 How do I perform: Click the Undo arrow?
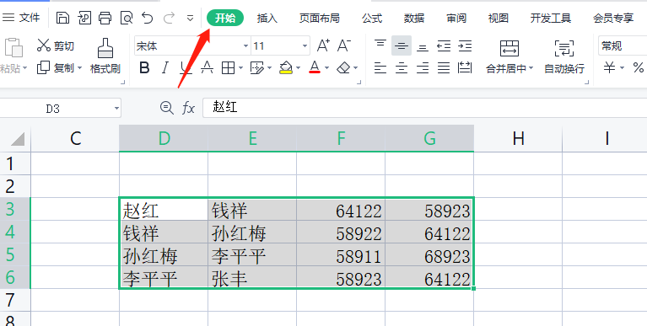click(x=148, y=18)
